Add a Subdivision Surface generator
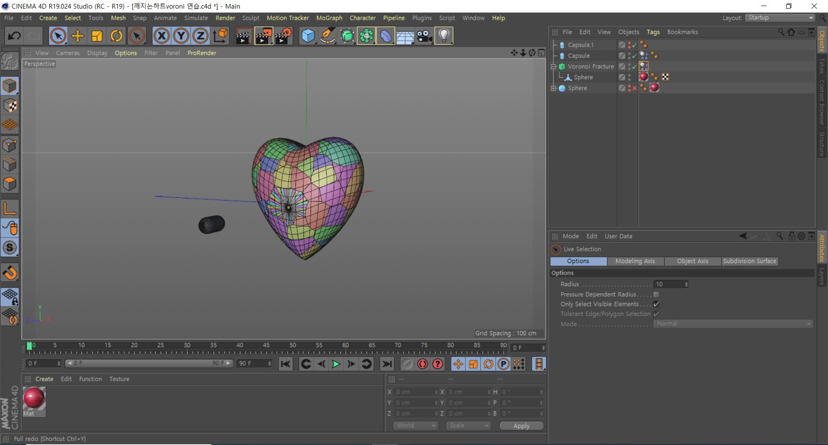This screenshot has width=828, height=445. pos(347,36)
